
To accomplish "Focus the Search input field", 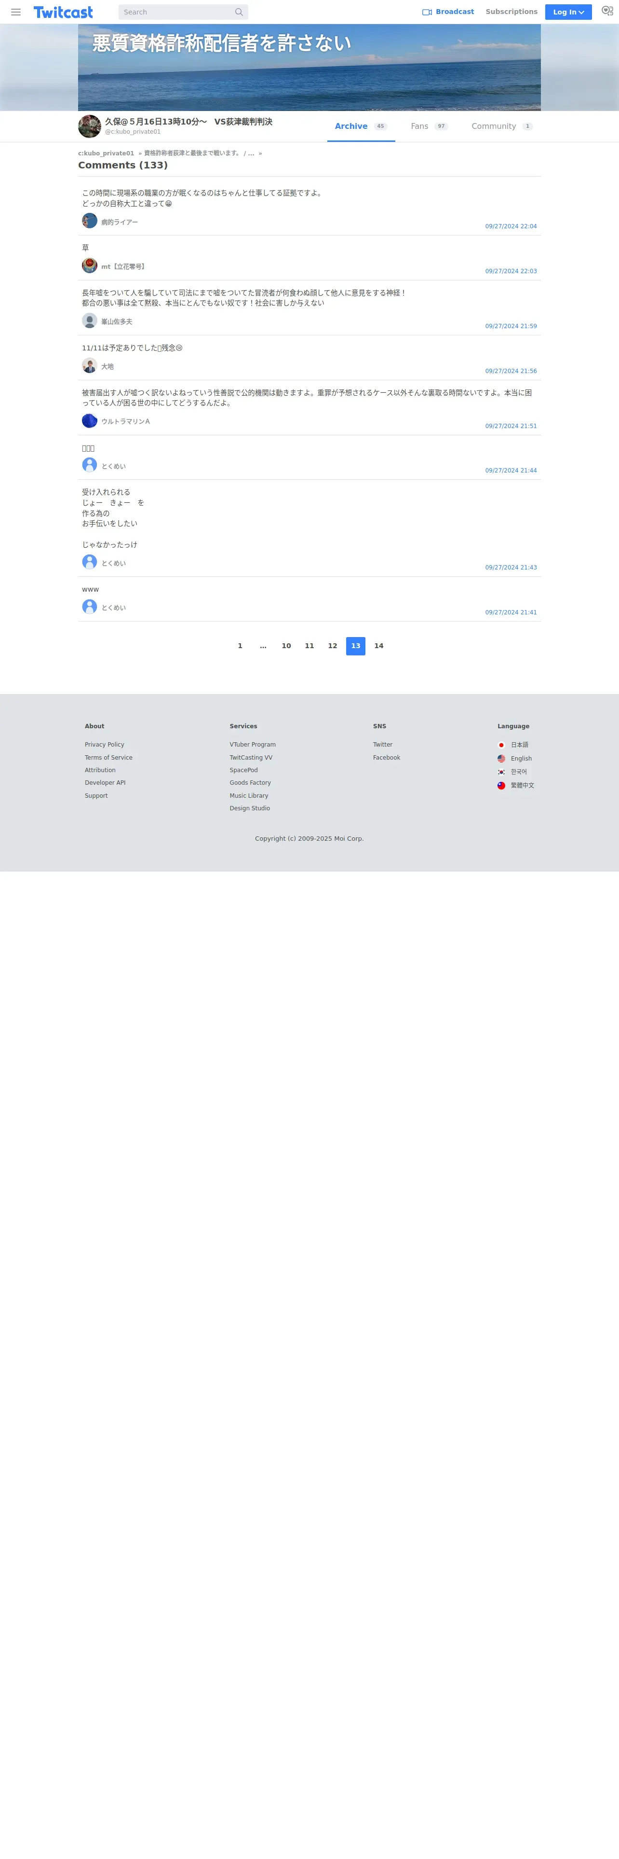I will pyautogui.click(x=176, y=12).
